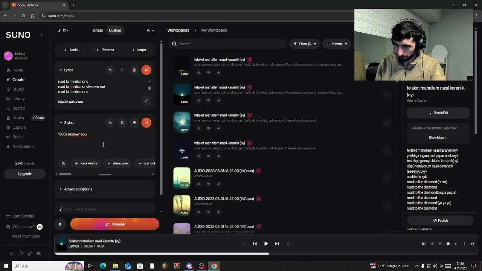The width and height of the screenshot is (482, 271).
Task: Click the orange Create song button
Action: coord(114,224)
